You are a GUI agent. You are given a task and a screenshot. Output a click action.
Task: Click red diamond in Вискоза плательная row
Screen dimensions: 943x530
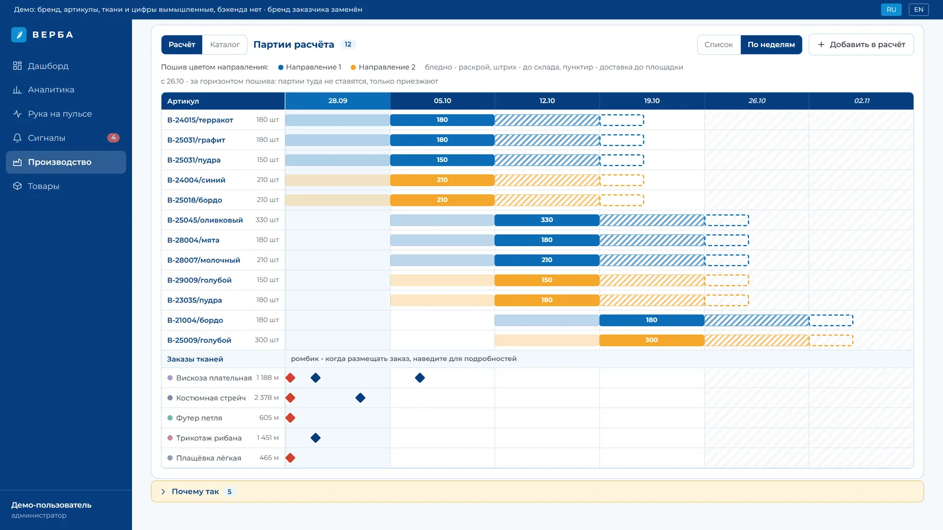pyautogui.click(x=290, y=378)
